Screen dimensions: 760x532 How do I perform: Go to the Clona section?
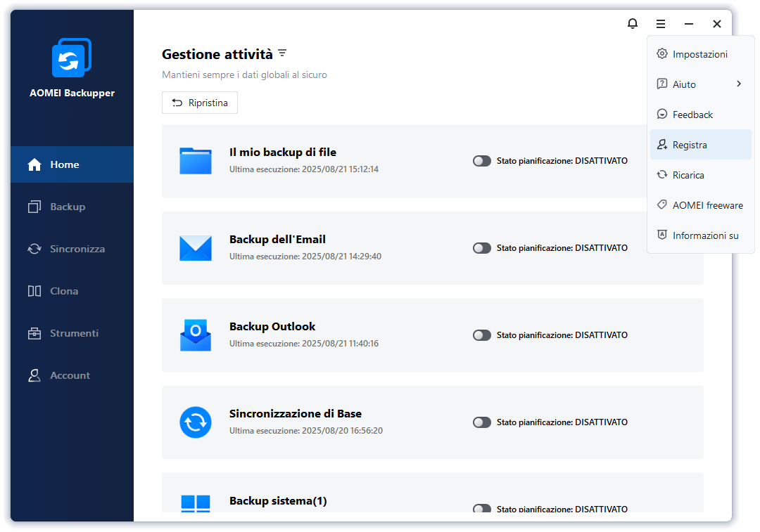coord(63,291)
